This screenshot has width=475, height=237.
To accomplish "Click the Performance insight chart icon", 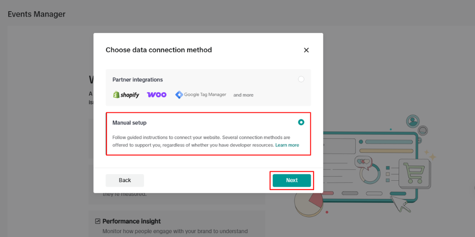I will pyautogui.click(x=97, y=221).
